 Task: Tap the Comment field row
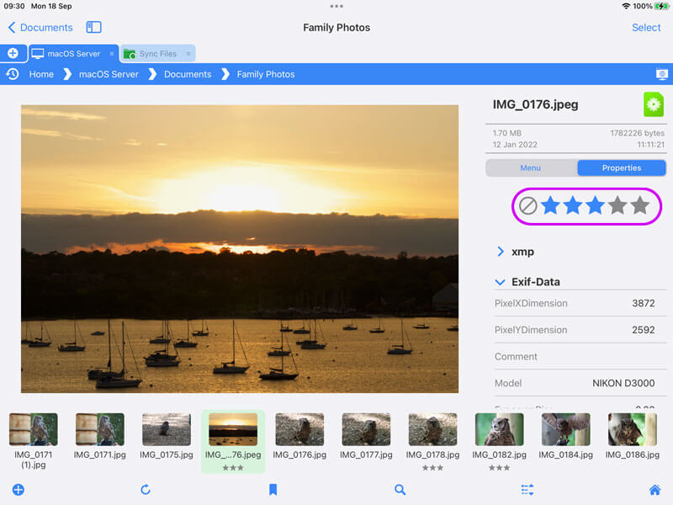coord(580,356)
